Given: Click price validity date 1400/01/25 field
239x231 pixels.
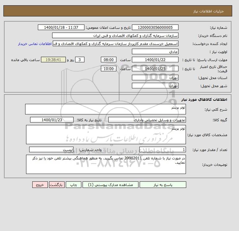Looking at the screenshot, I should (x=155, y=69).
